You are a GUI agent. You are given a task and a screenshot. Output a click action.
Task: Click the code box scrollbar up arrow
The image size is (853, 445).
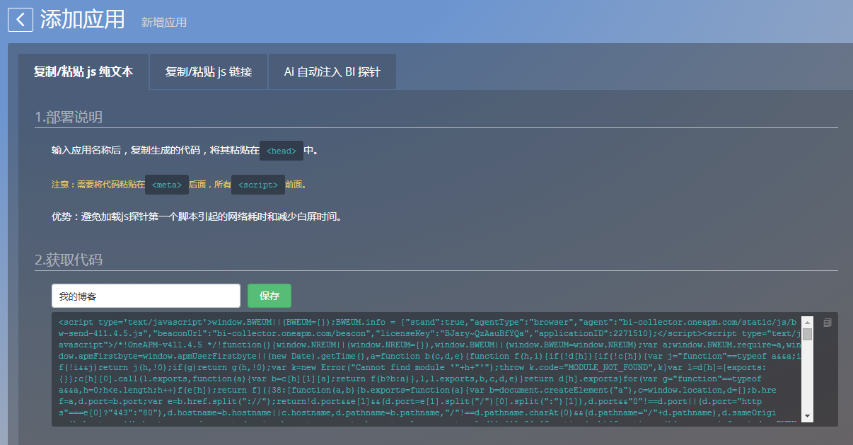[x=808, y=322]
